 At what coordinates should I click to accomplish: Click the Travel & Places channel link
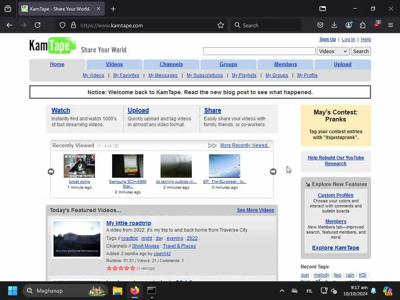(179, 246)
